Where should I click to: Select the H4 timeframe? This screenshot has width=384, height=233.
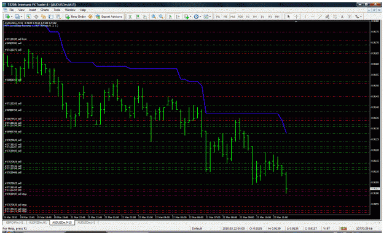point(255,17)
